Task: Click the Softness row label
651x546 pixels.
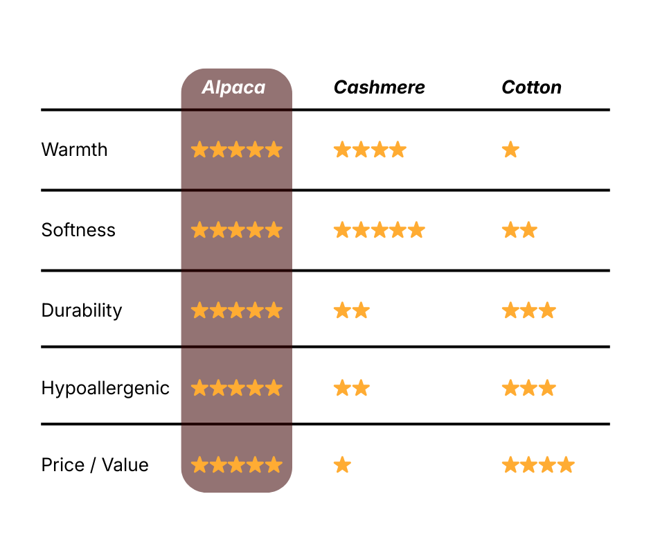Action: pos(78,230)
